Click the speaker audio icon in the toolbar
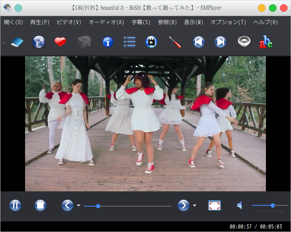The image size is (291, 232). (244, 41)
